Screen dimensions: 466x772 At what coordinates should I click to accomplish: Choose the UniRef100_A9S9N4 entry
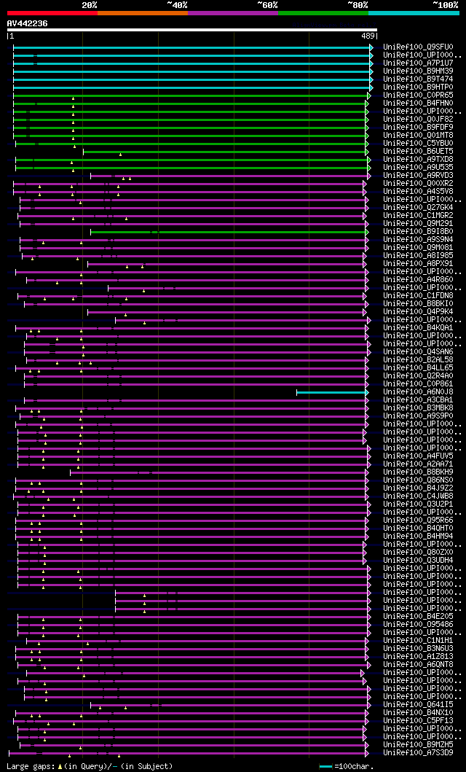[x=419, y=239]
